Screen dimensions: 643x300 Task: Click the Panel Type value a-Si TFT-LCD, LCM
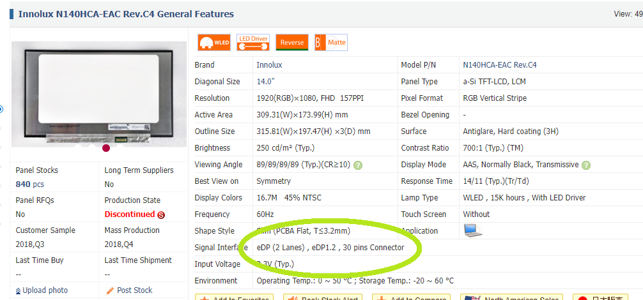point(494,82)
